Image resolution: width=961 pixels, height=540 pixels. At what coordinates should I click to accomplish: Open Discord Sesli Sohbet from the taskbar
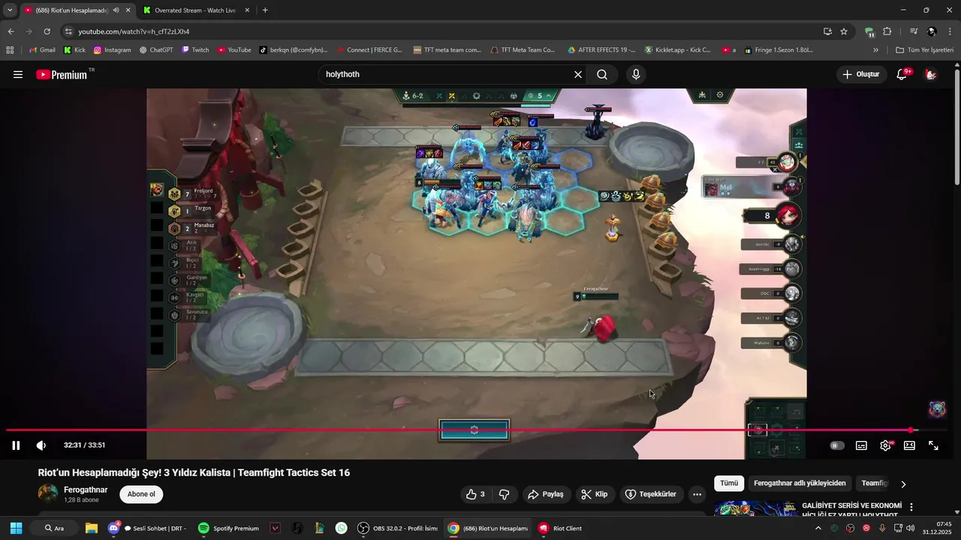pyautogui.click(x=147, y=528)
